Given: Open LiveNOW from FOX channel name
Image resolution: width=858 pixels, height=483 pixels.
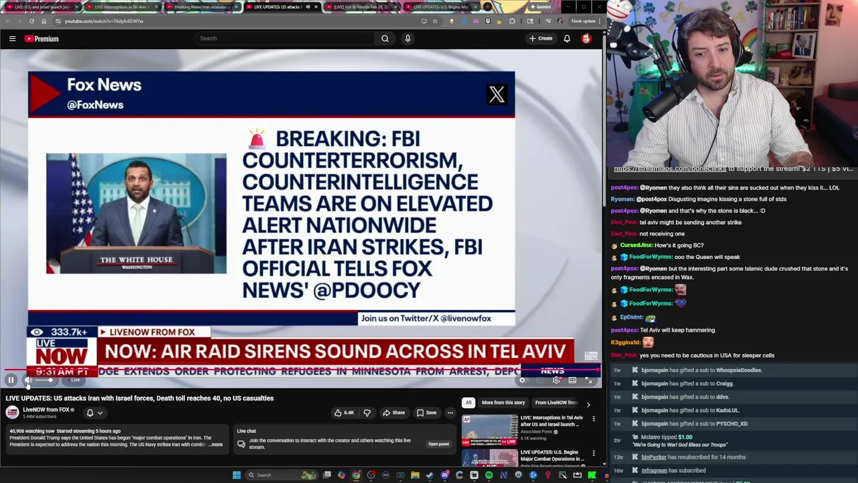Looking at the screenshot, I should [x=46, y=409].
